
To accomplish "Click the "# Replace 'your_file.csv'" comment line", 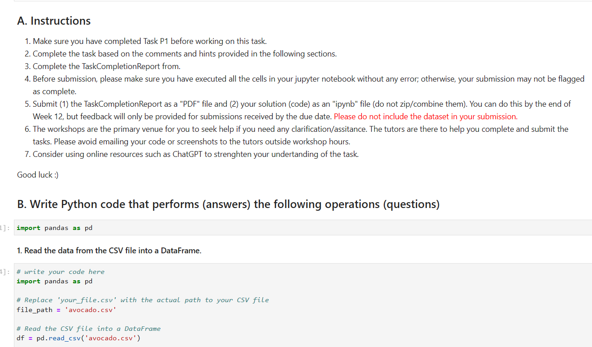I will pyautogui.click(x=143, y=300).
